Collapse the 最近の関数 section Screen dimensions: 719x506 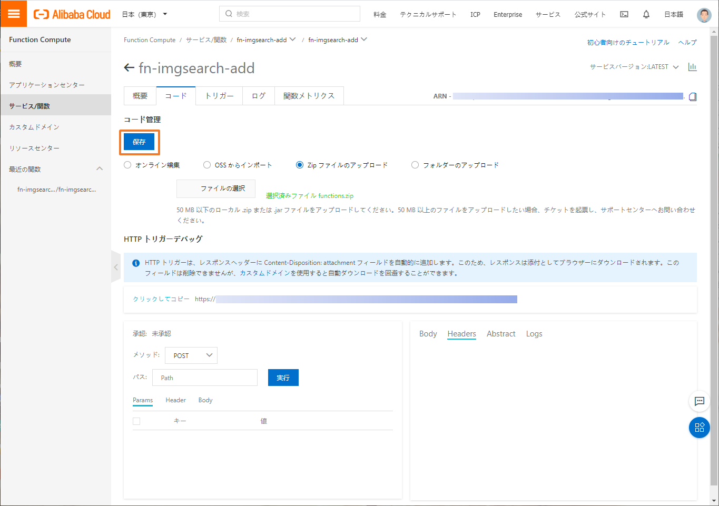(x=100, y=168)
